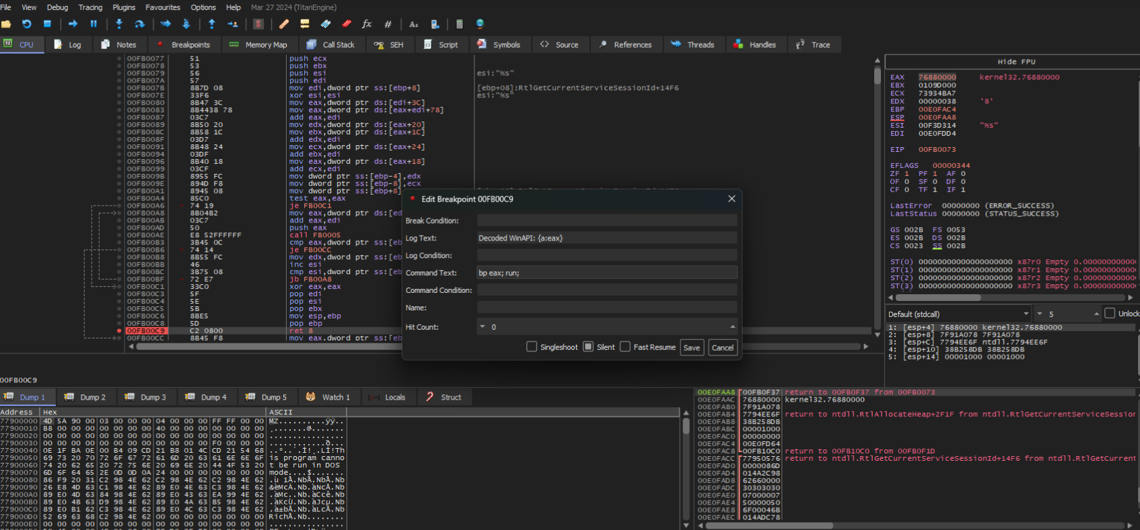Viewport: 1140px width, 530px height.
Task: Open the Threads tab
Action: tap(692, 44)
